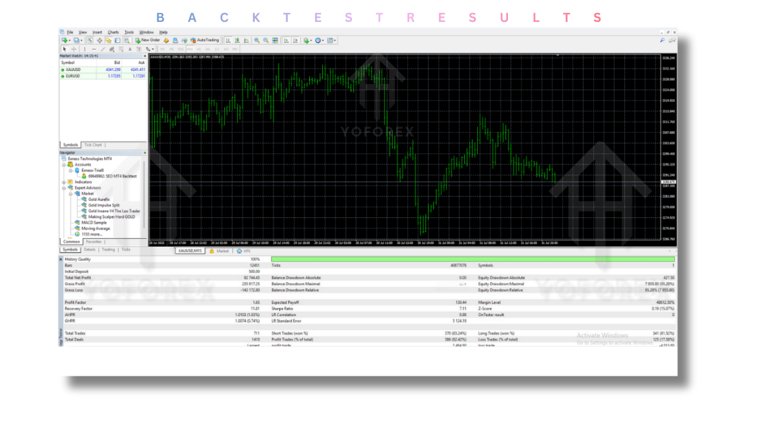
Task: Open the Charts menu
Action: 113,32
